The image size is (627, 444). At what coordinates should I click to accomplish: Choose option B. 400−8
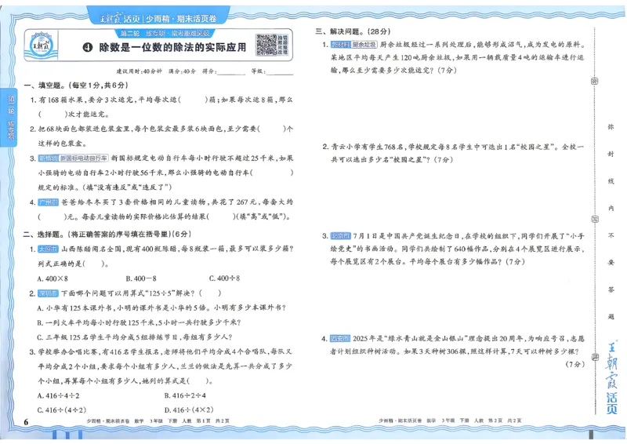[141, 278]
